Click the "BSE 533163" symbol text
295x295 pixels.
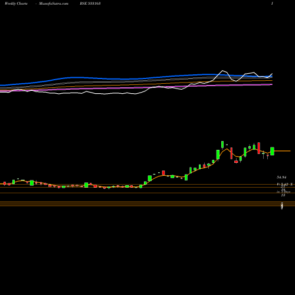click(90, 4)
